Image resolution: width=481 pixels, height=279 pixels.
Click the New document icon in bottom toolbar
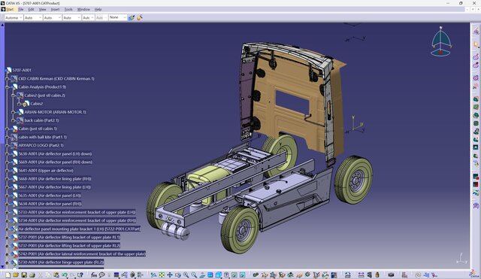tap(8, 275)
